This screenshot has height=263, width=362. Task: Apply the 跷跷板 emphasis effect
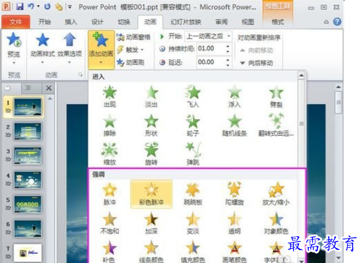tap(193, 194)
